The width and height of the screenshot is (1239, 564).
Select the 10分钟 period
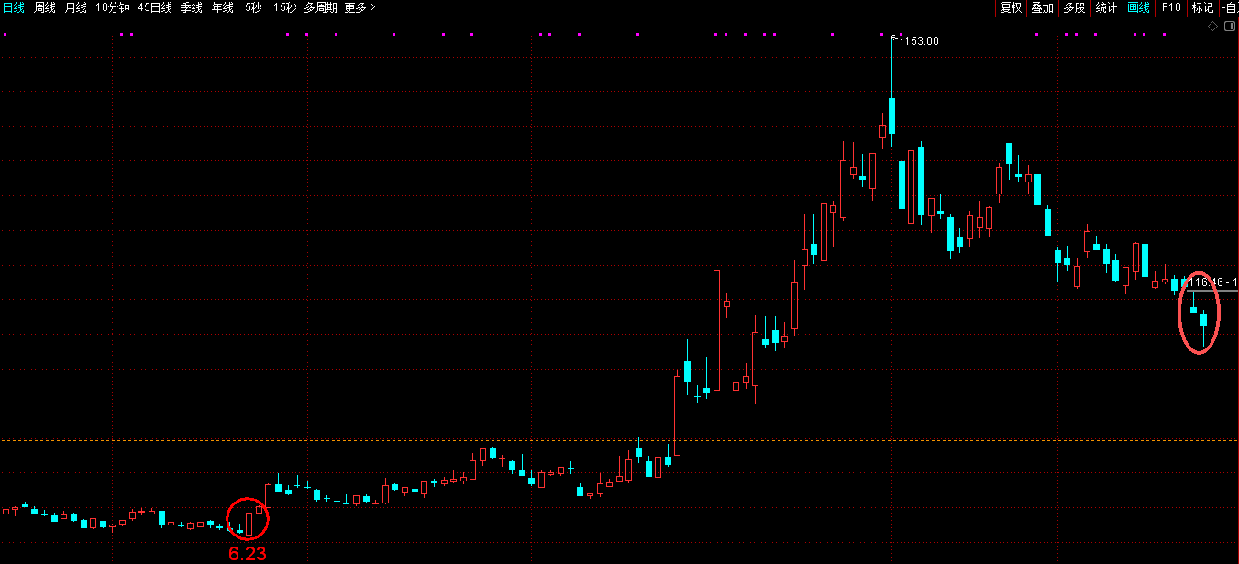tap(113, 7)
